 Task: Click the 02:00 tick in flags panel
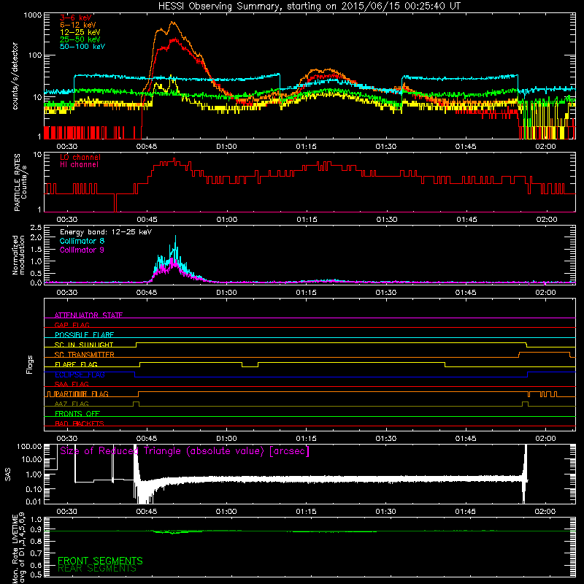point(545,439)
